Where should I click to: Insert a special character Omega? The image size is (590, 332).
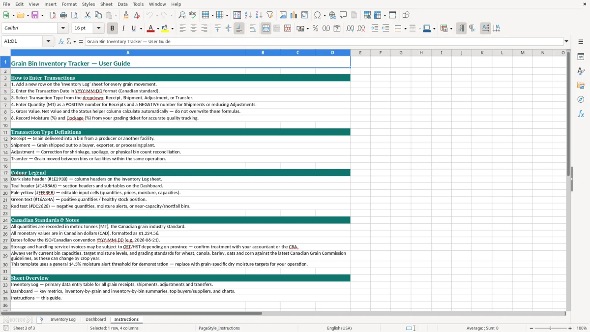click(317, 15)
